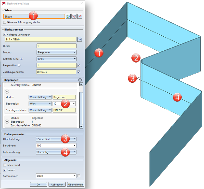Open the semi-finished product catalog icon
This screenshot has height=189, width=204.
coord(80,39)
